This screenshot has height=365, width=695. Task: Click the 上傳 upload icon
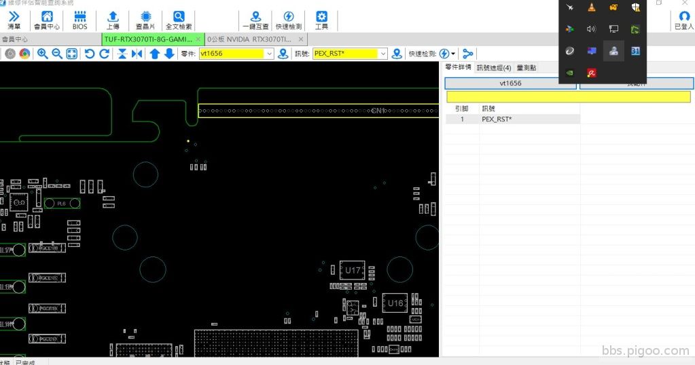[x=113, y=20]
